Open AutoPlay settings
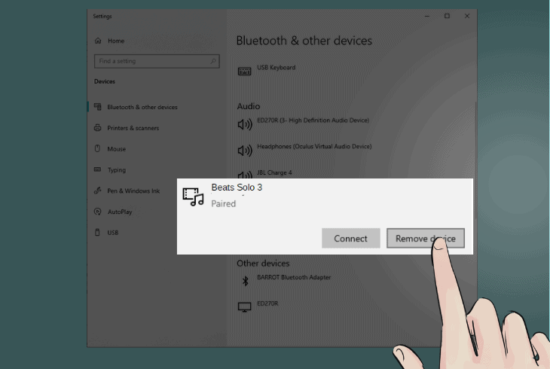550x369 pixels. click(120, 212)
